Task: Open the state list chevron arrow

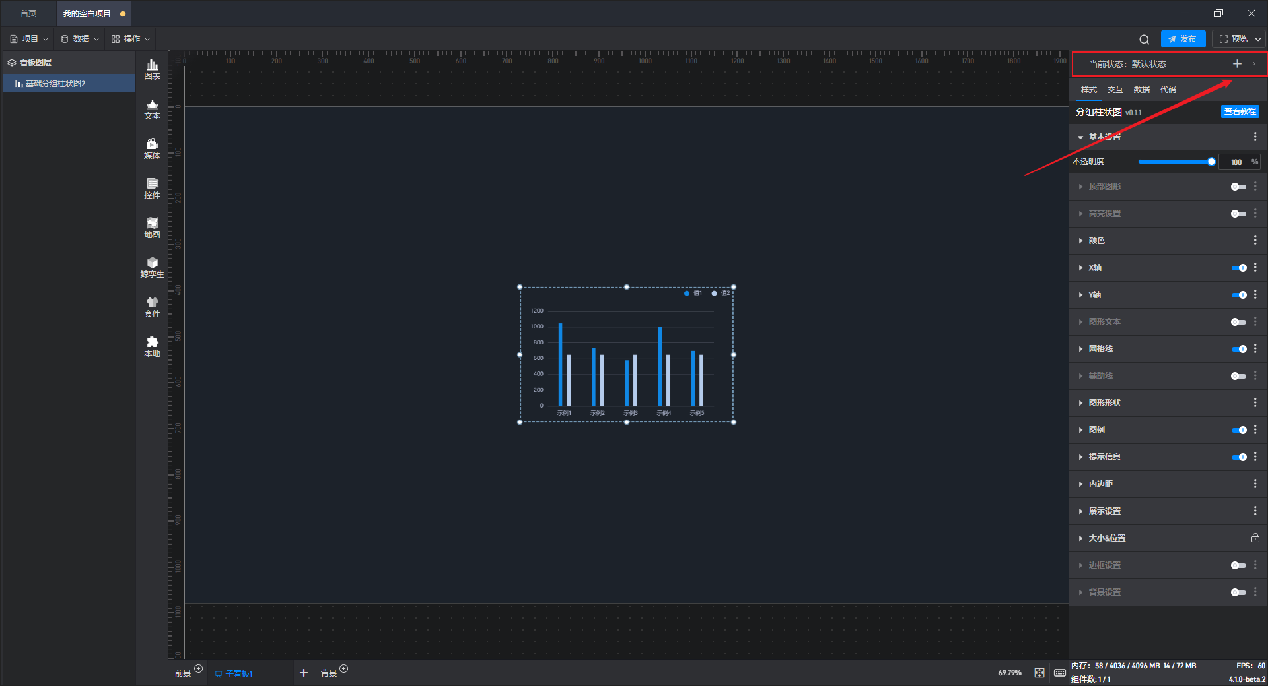Action: click(1253, 64)
